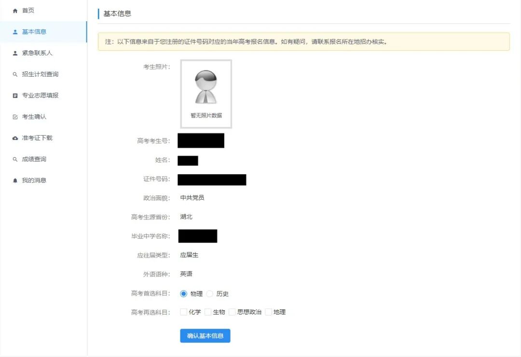This screenshot has width=521, height=357.
Task: Click the 暂无照片数据 caption
Action: pyautogui.click(x=206, y=115)
